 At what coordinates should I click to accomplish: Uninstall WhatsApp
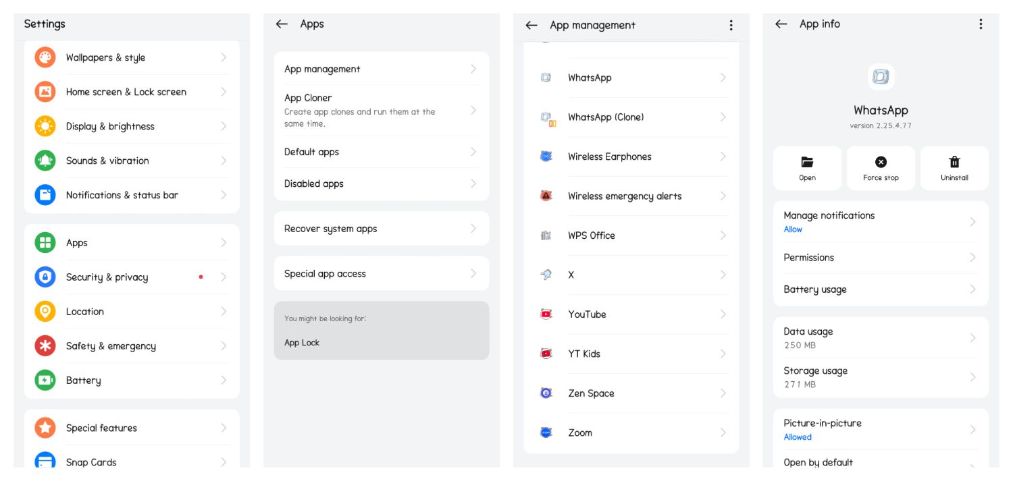954,168
